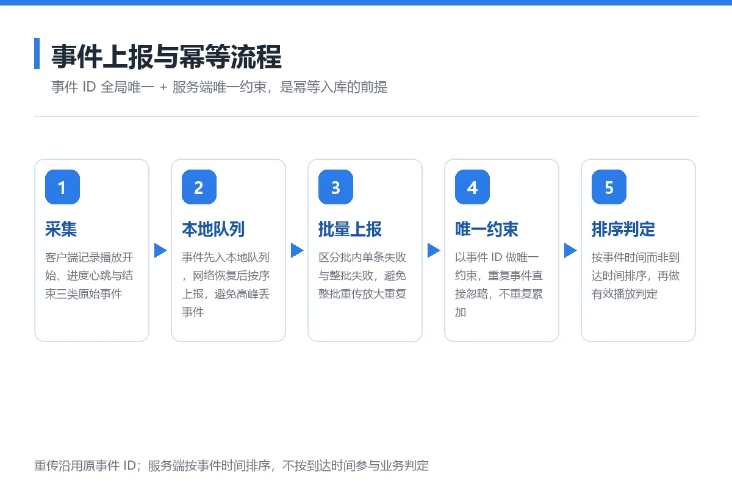Click the blue number 3 badge

click(335, 187)
